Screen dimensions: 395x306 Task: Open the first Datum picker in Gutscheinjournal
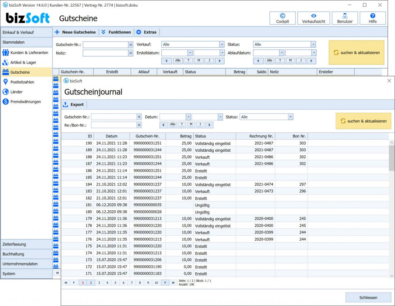[188, 117]
